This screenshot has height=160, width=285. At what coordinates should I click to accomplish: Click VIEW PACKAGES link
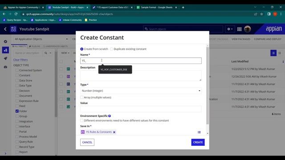pyautogui.click(x=241, y=39)
